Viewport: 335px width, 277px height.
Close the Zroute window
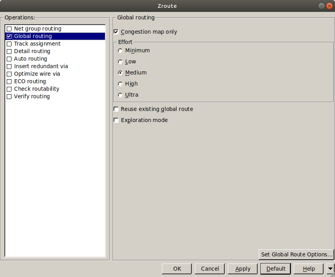coord(329,6)
